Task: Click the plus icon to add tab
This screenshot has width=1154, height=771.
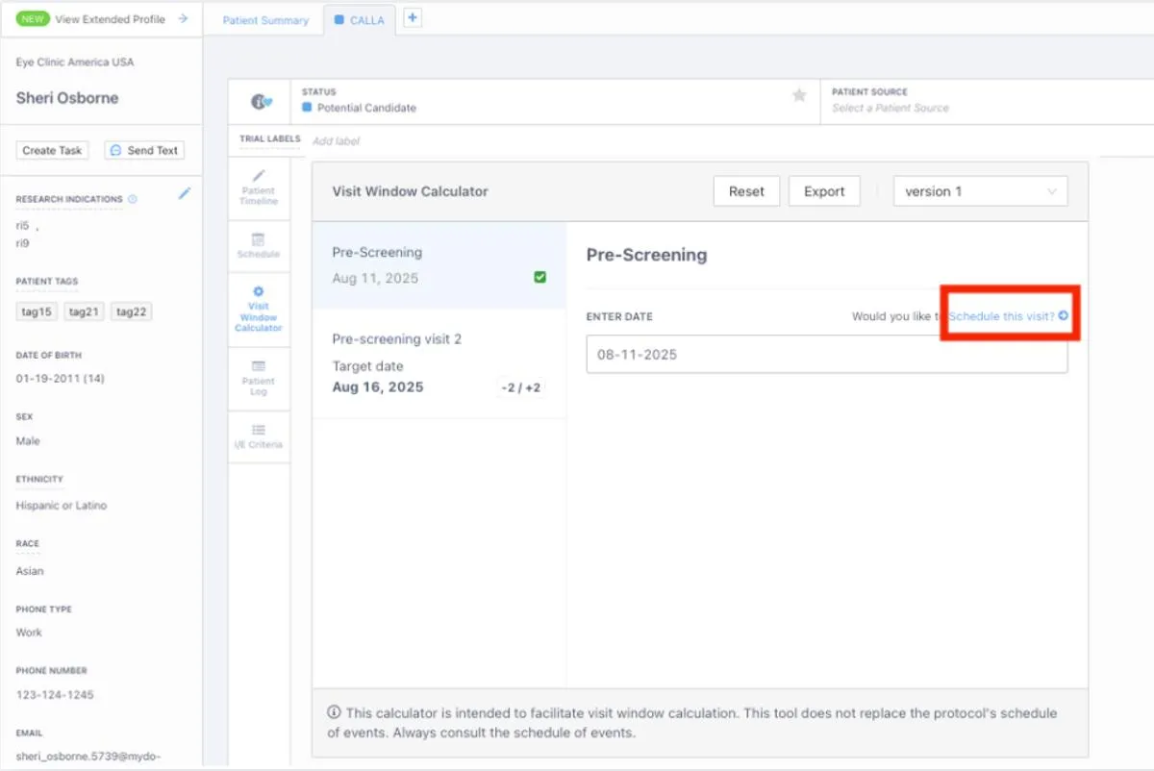Action: pyautogui.click(x=412, y=18)
